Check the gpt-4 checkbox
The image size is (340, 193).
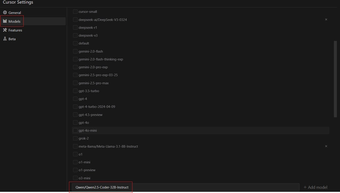tap(75, 99)
